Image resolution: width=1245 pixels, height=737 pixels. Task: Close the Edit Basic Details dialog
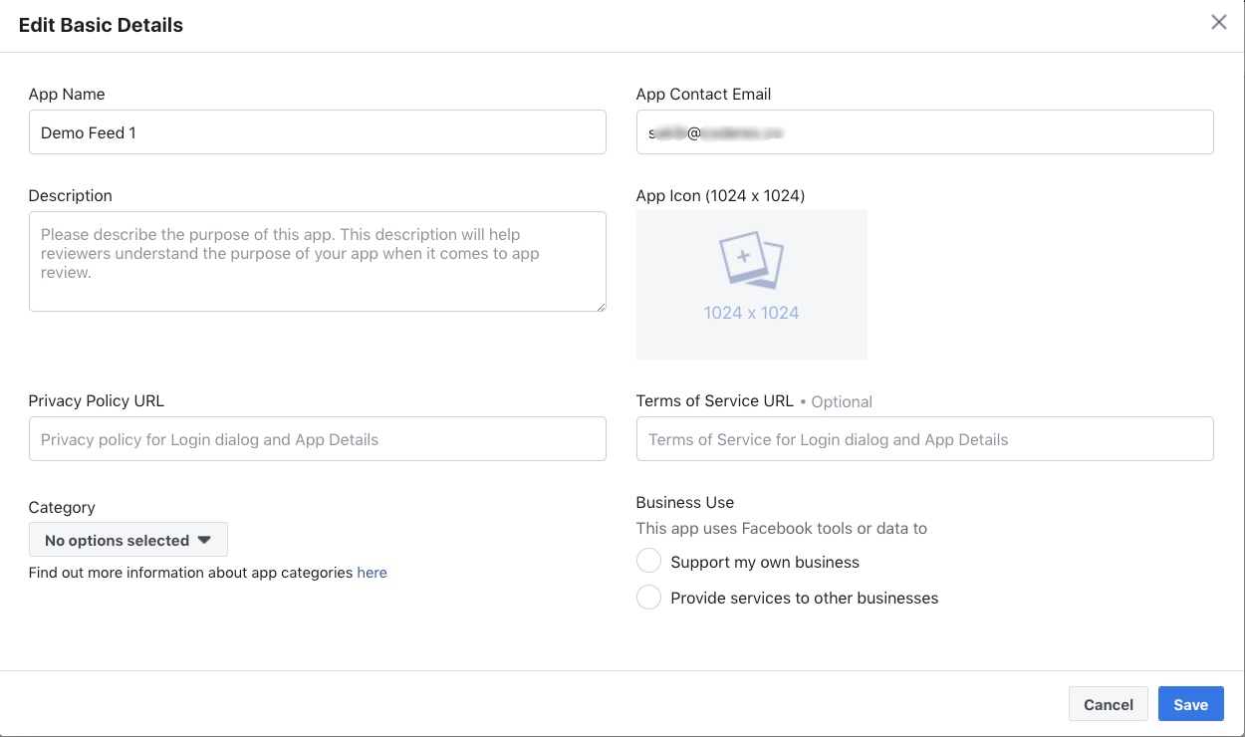coord(1218,22)
